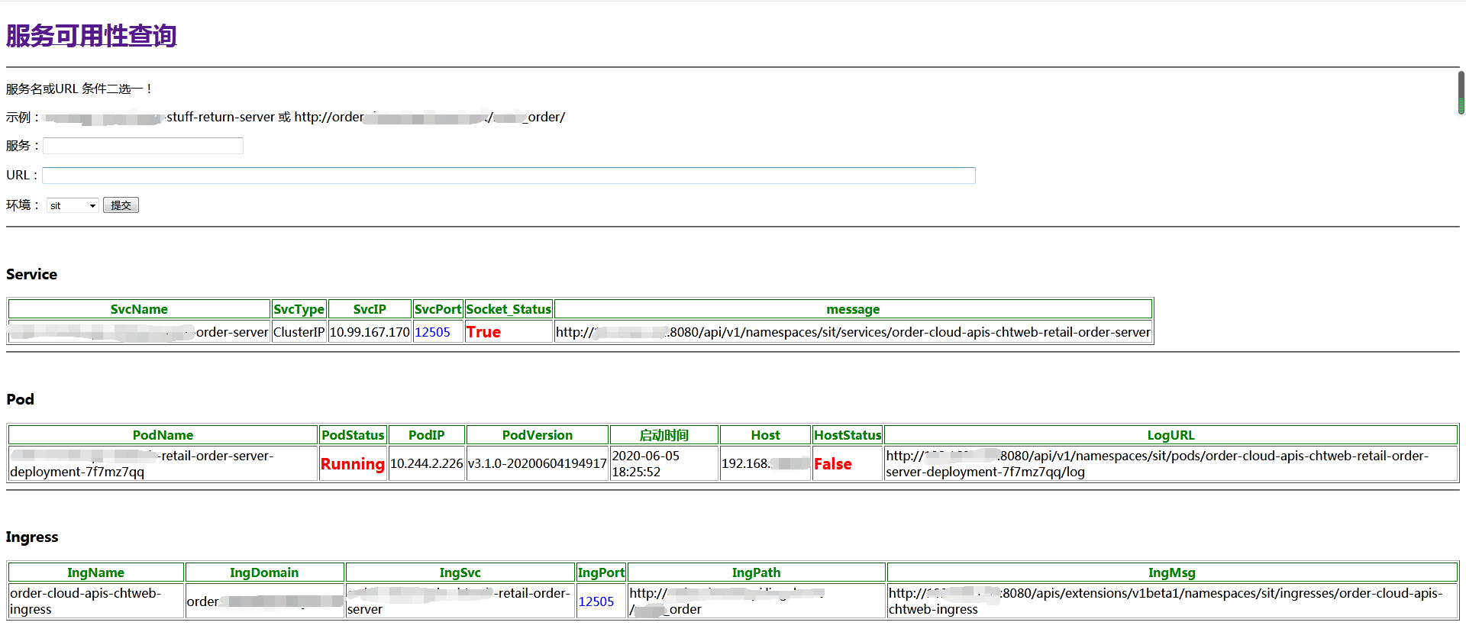Click the order-cloud-apis-chtweb-ingress name cell

95,601
